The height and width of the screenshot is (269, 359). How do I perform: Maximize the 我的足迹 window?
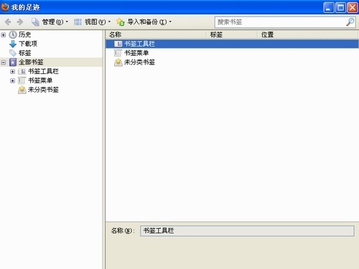(340, 7)
